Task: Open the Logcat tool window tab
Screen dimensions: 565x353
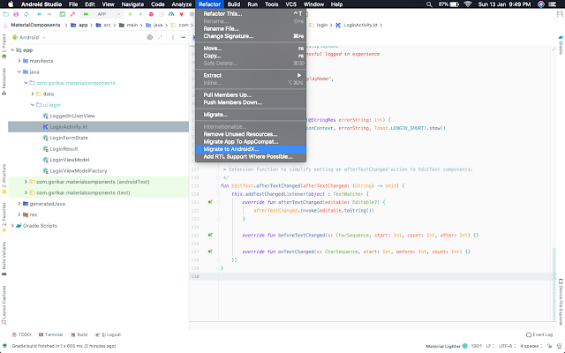Action: pyautogui.click(x=108, y=334)
